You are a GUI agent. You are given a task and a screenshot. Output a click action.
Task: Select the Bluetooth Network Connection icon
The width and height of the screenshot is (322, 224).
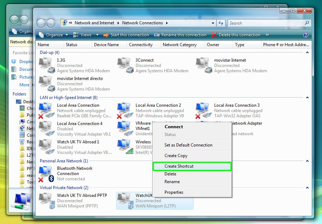coord(47,174)
